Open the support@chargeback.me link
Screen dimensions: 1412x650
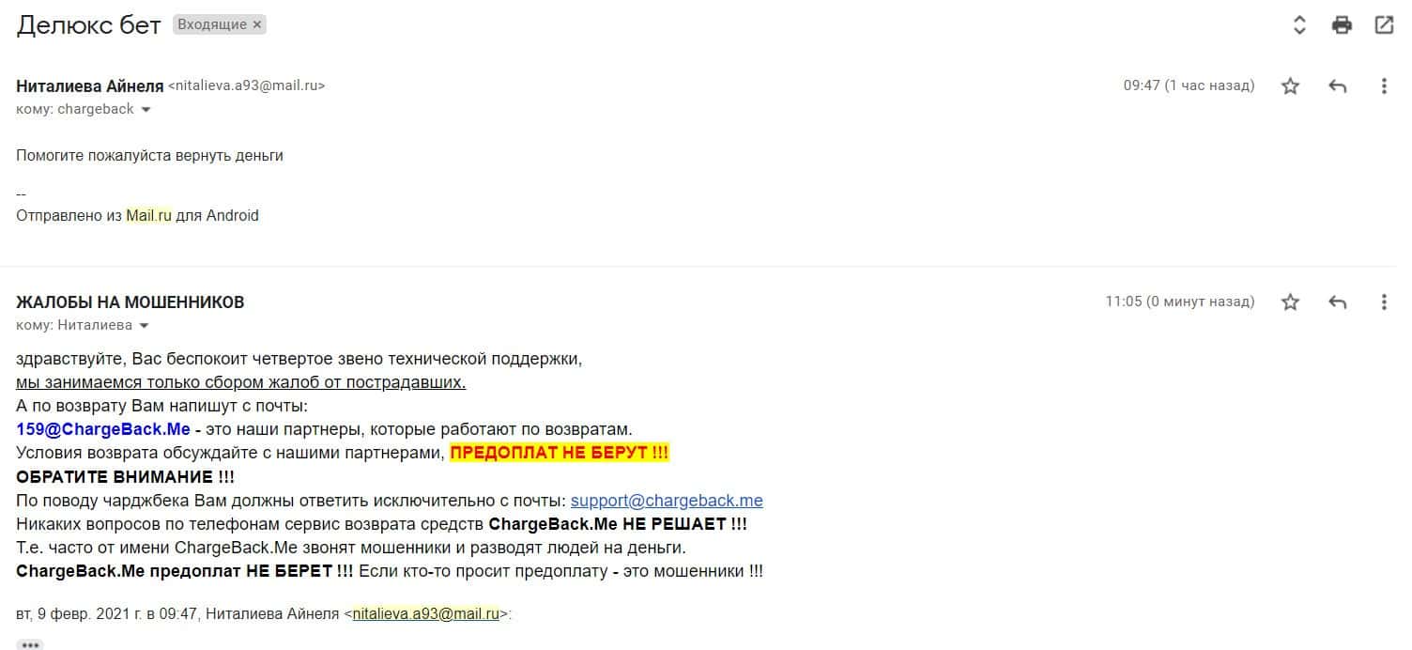667,501
